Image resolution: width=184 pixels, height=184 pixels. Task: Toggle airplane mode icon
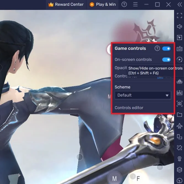179,126
